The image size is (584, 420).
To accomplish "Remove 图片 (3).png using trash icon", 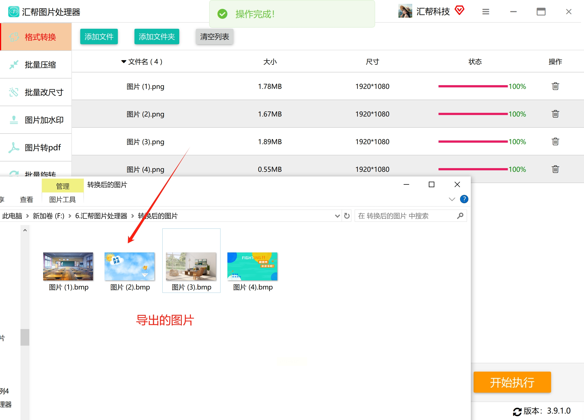I will (555, 142).
